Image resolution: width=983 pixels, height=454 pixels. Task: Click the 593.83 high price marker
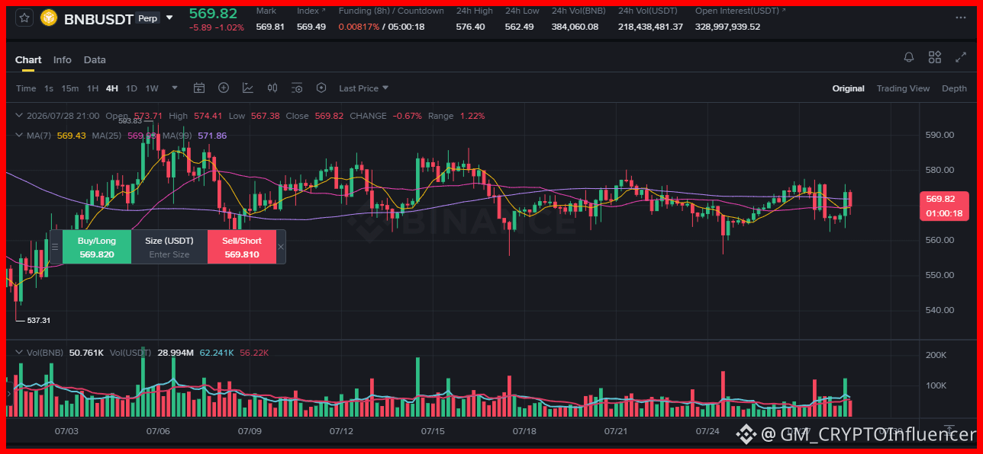(131, 120)
